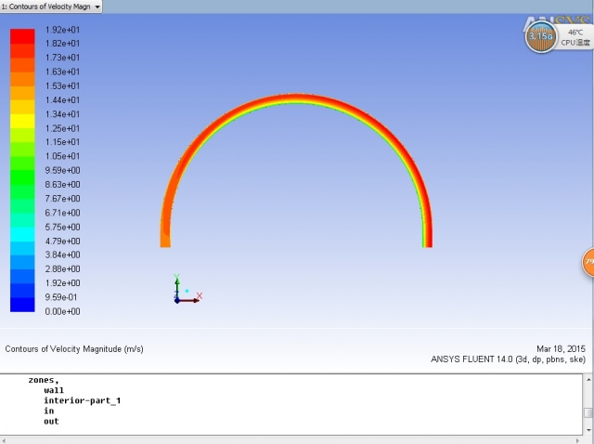Click the top of the velocity contour arch

[295, 98]
